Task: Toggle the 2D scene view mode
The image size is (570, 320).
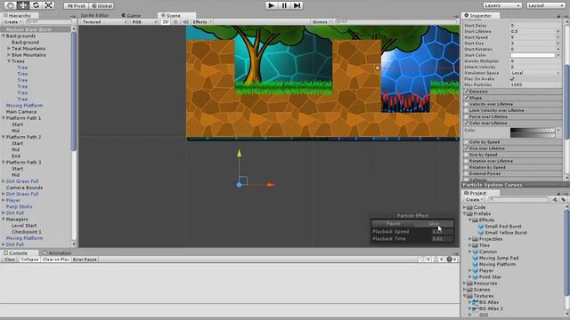Action: [166, 21]
